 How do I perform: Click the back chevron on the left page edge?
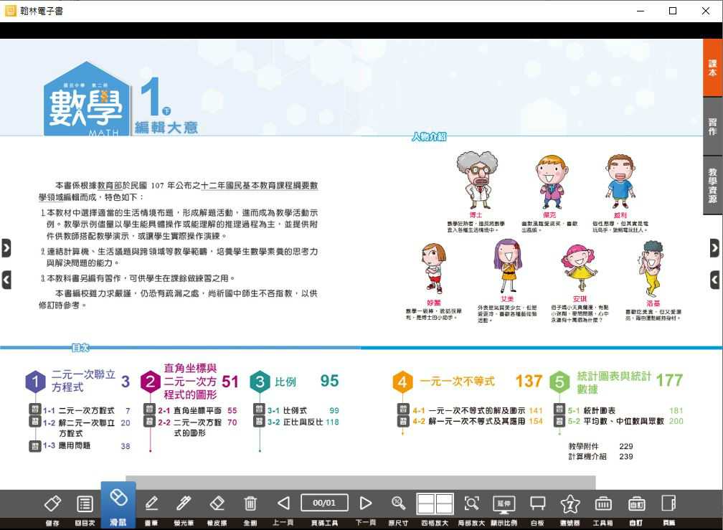point(6,280)
